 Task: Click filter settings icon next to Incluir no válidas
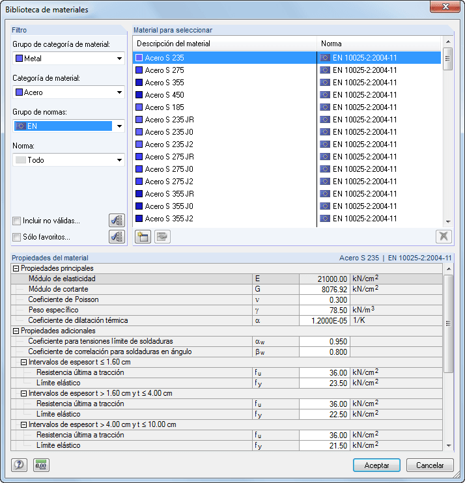117,221
